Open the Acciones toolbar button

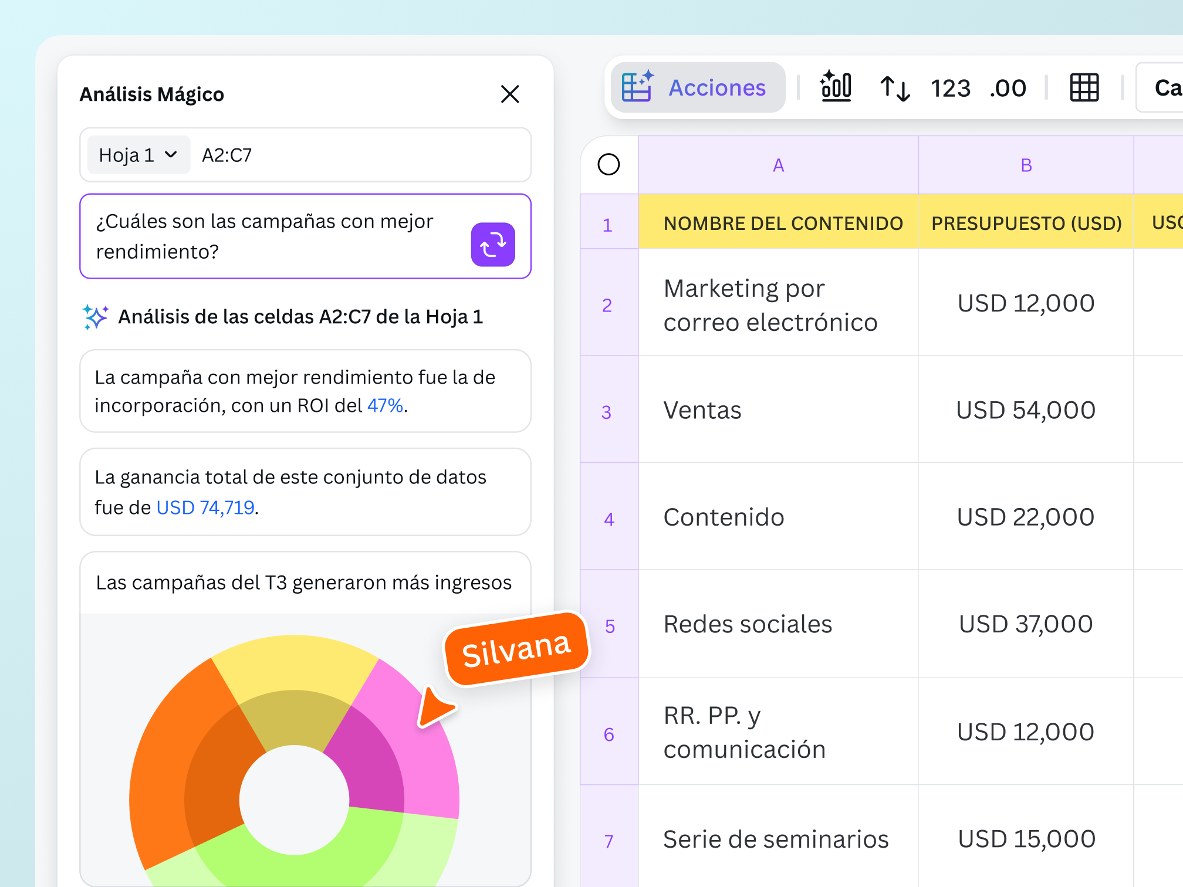[x=698, y=87]
